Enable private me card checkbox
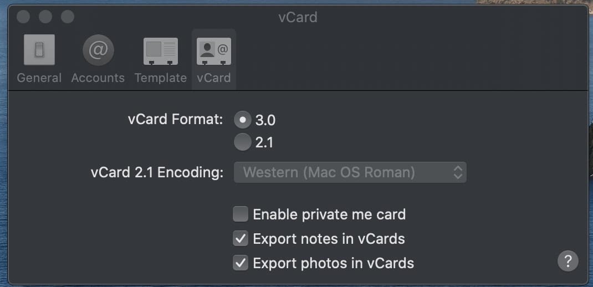The image size is (593, 287). tap(241, 214)
